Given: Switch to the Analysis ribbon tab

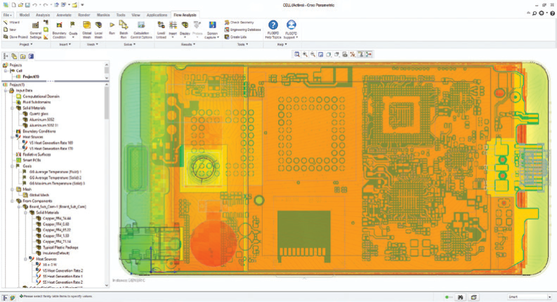Looking at the screenshot, I should click(x=43, y=14).
